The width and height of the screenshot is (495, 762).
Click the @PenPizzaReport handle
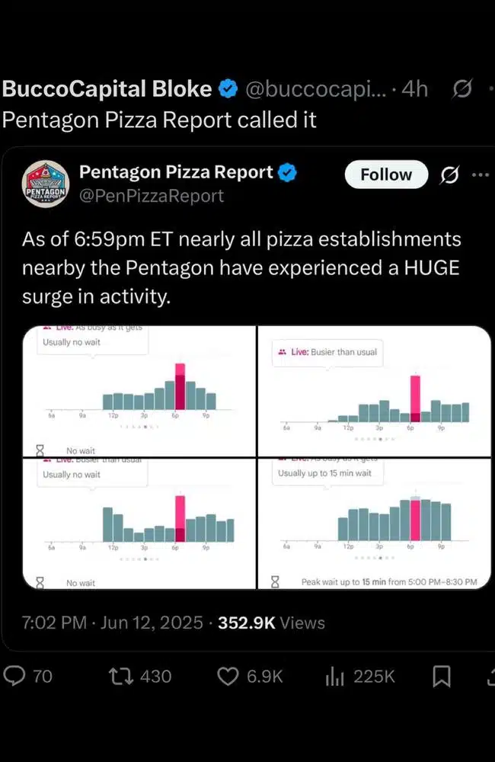pyautogui.click(x=152, y=196)
